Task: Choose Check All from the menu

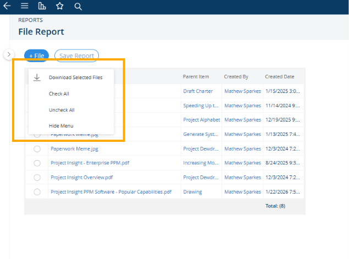Action: (x=59, y=93)
